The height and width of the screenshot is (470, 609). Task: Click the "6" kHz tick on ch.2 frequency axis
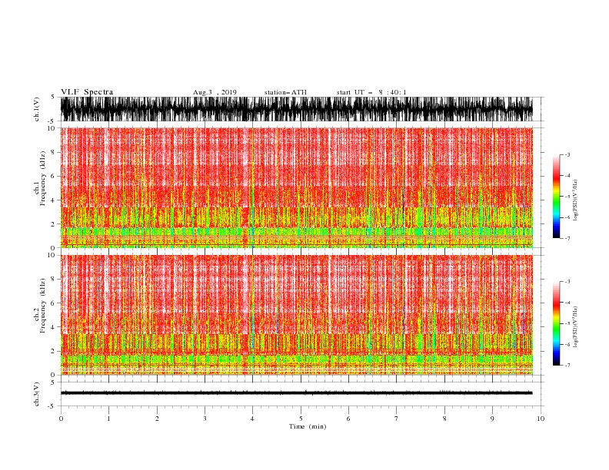coord(55,303)
